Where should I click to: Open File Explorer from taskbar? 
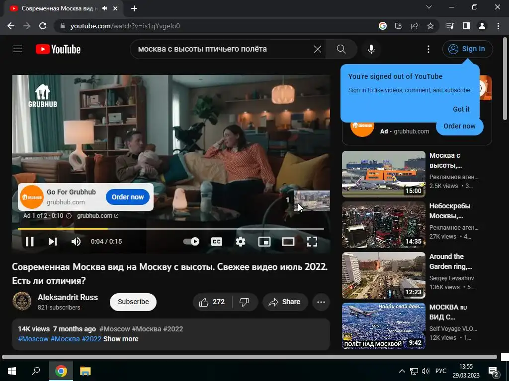click(85, 371)
